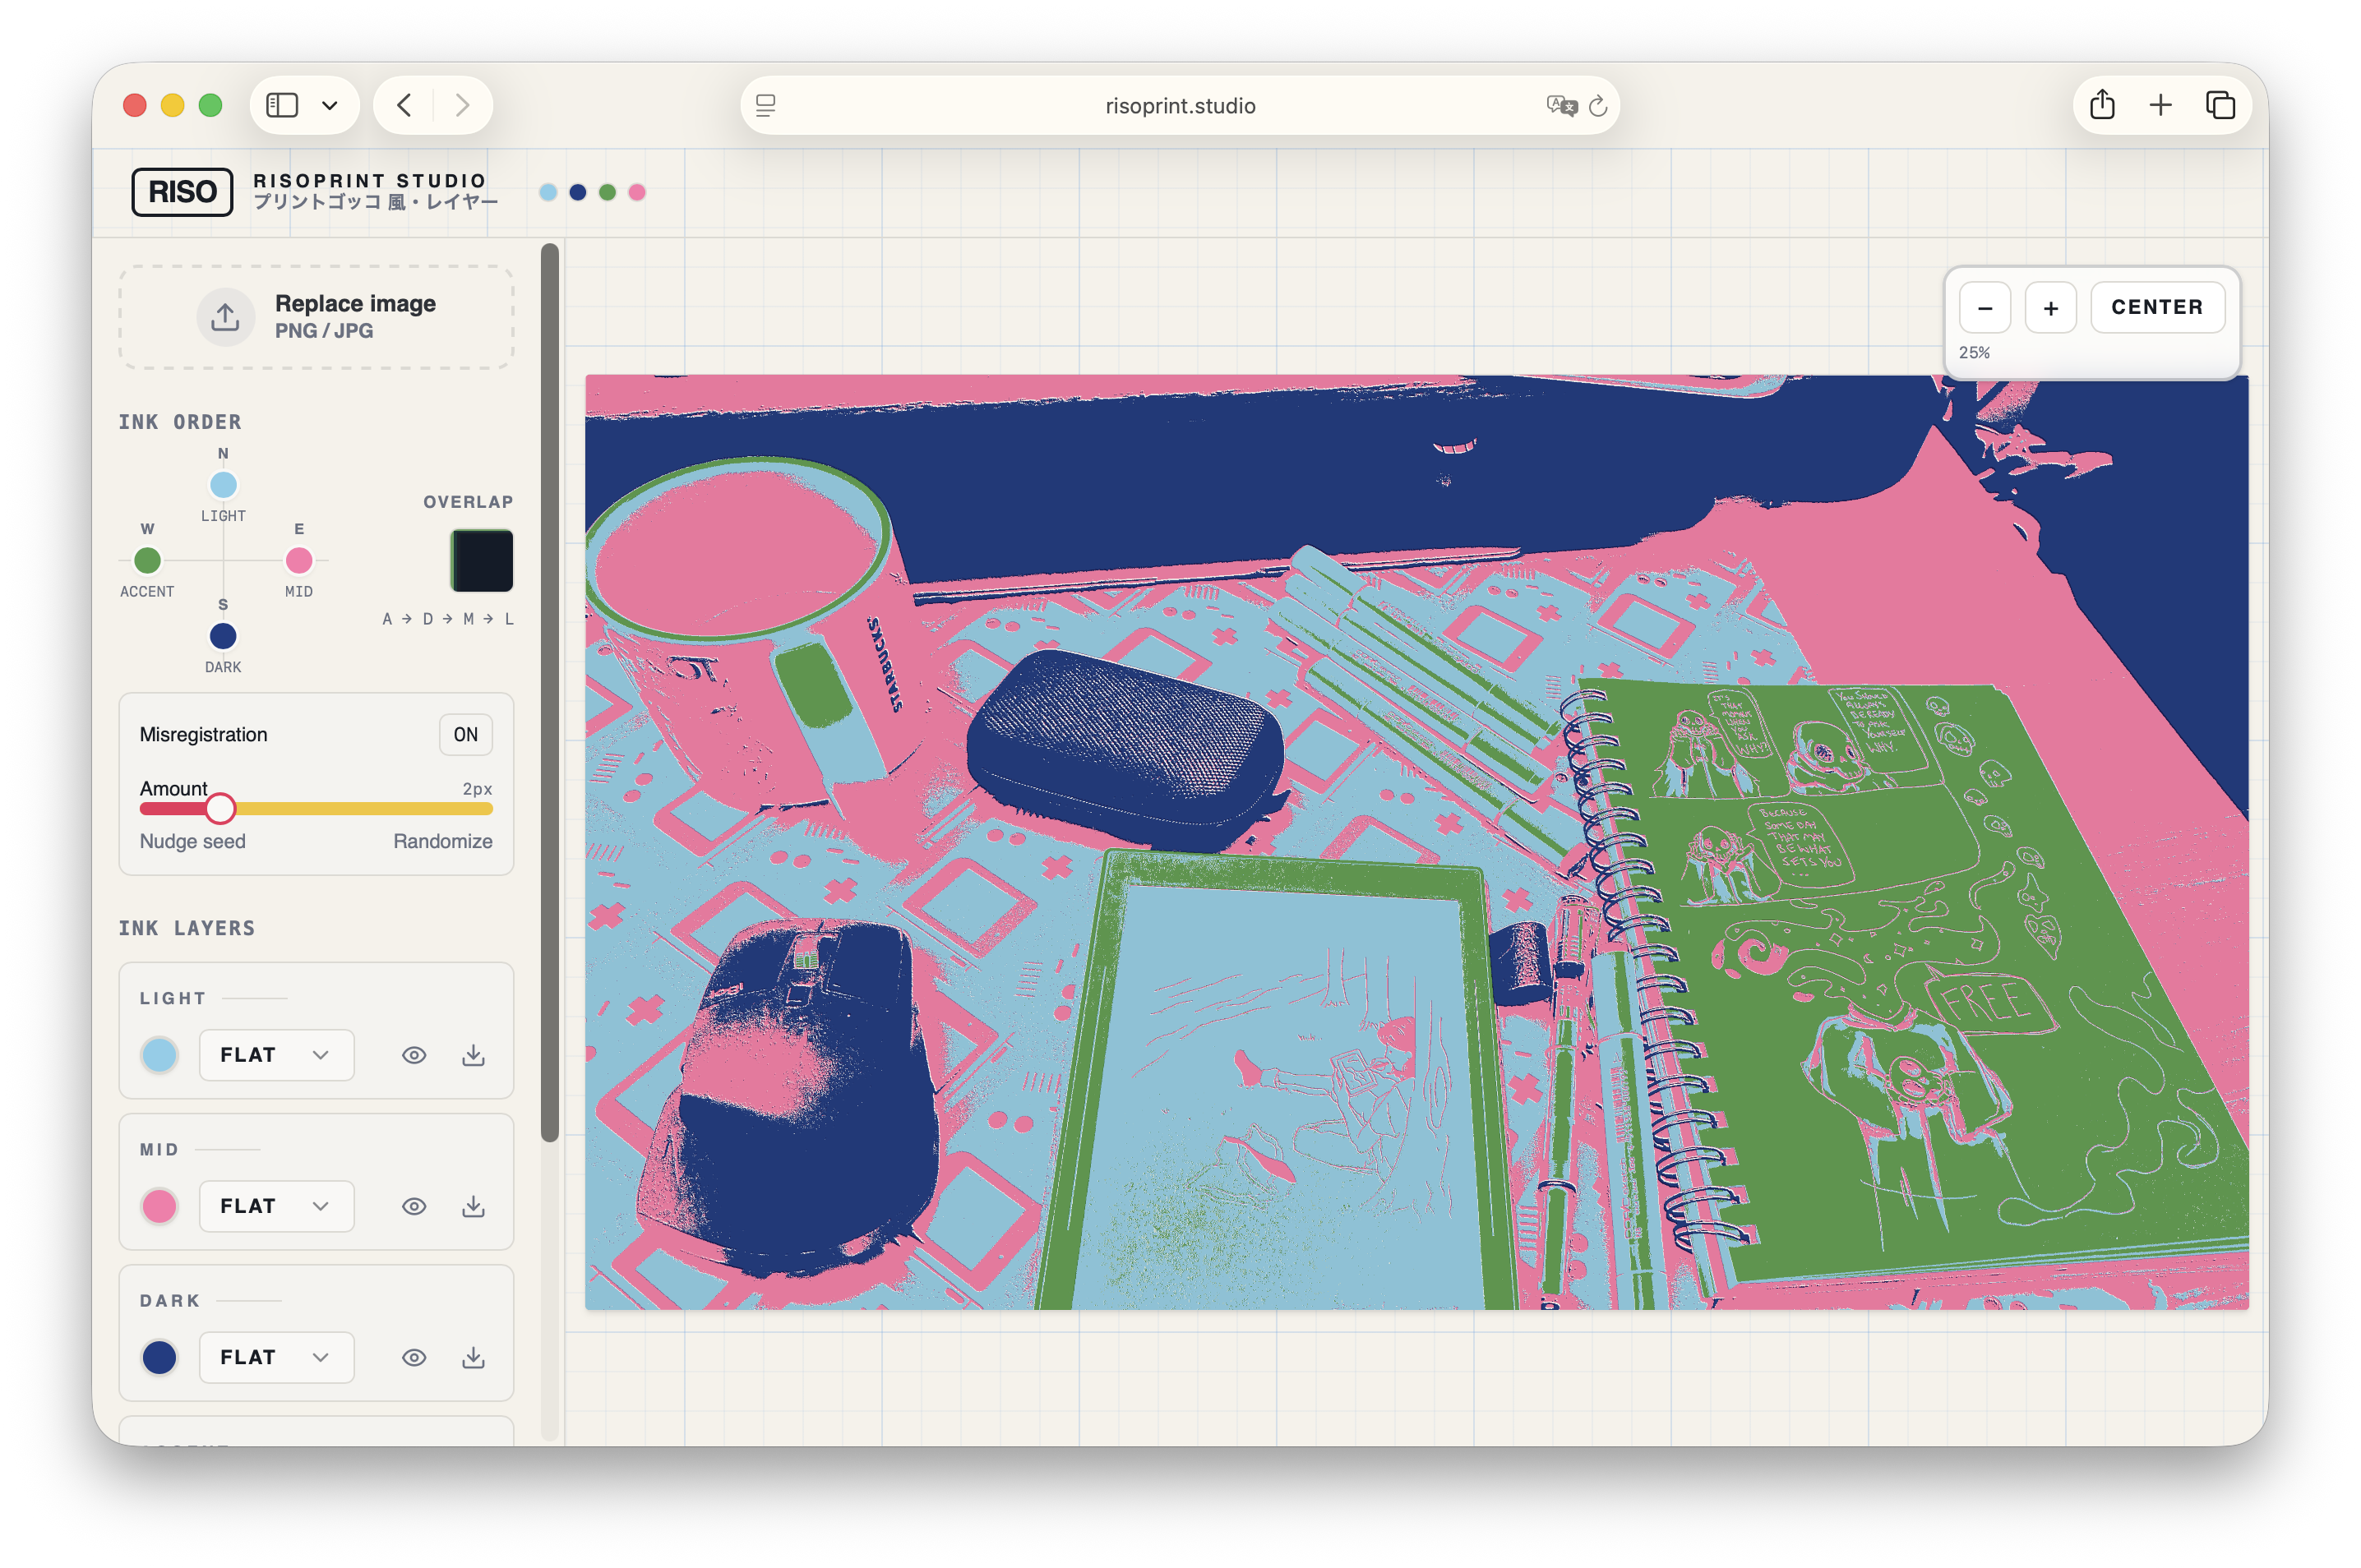Select the W ACCENT ink order node

click(x=147, y=560)
